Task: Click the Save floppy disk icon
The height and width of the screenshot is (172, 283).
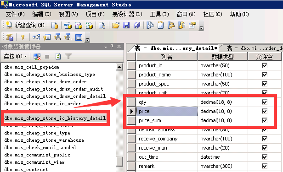Action: (126, 25)
